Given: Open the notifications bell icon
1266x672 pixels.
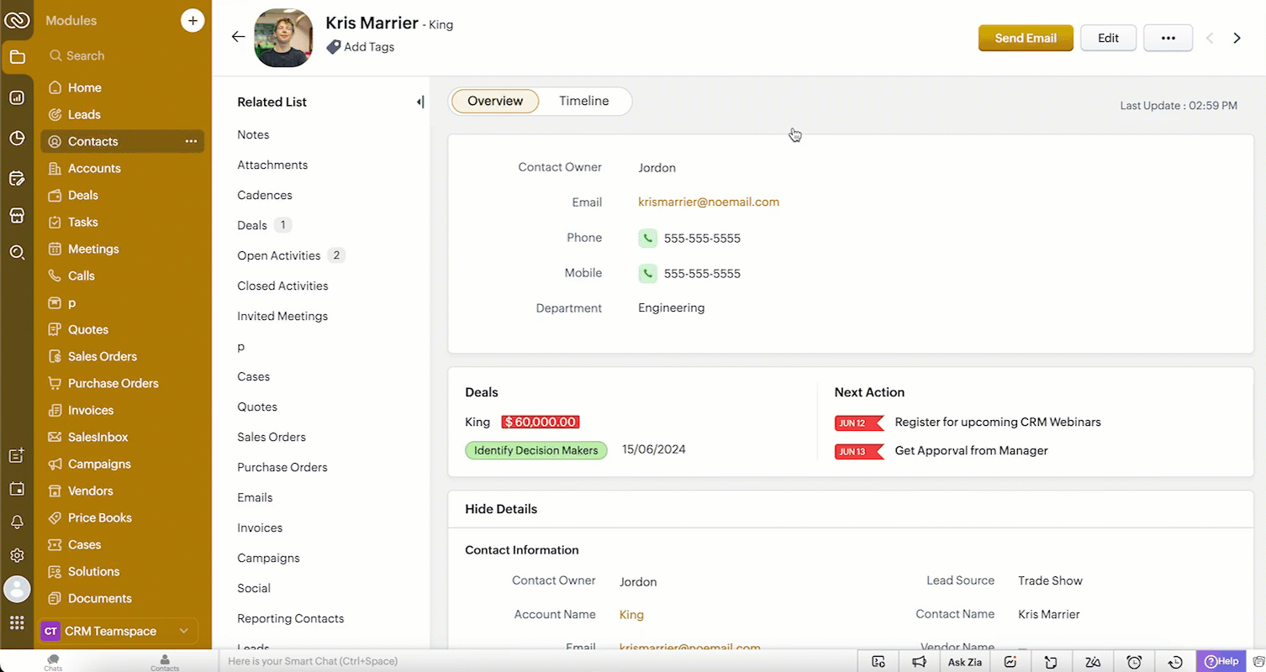Looking at the screenshot, I should pyautogui.click(x=17, y=522).
